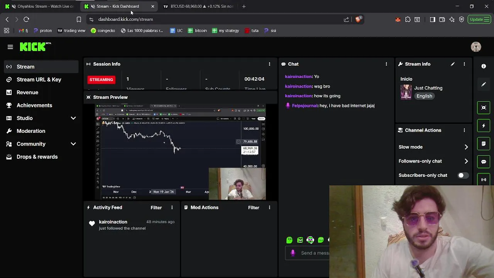
Task: Open the browser extensions puzzle icon
Action: [408, 19]
